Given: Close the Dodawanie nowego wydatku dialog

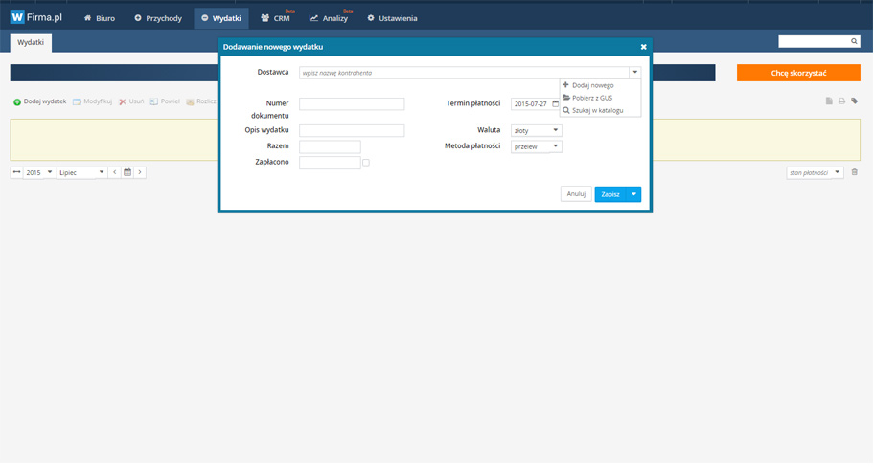Looking at the screenshot, I should coord(643,46).
